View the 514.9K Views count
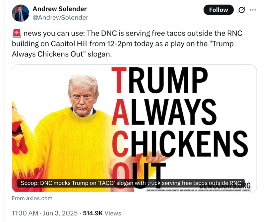This screenshot has height=222, width=264. pos(102,213)
